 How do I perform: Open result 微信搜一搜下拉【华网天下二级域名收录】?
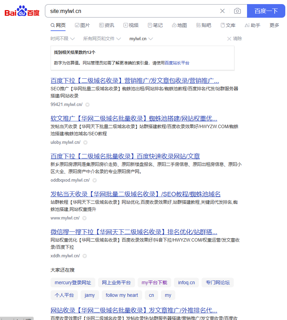tap(134, 232)
